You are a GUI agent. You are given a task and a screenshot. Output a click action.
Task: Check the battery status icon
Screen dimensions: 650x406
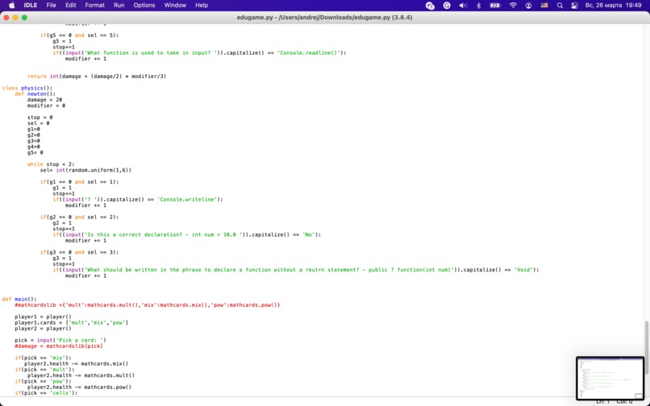point(495,6)
